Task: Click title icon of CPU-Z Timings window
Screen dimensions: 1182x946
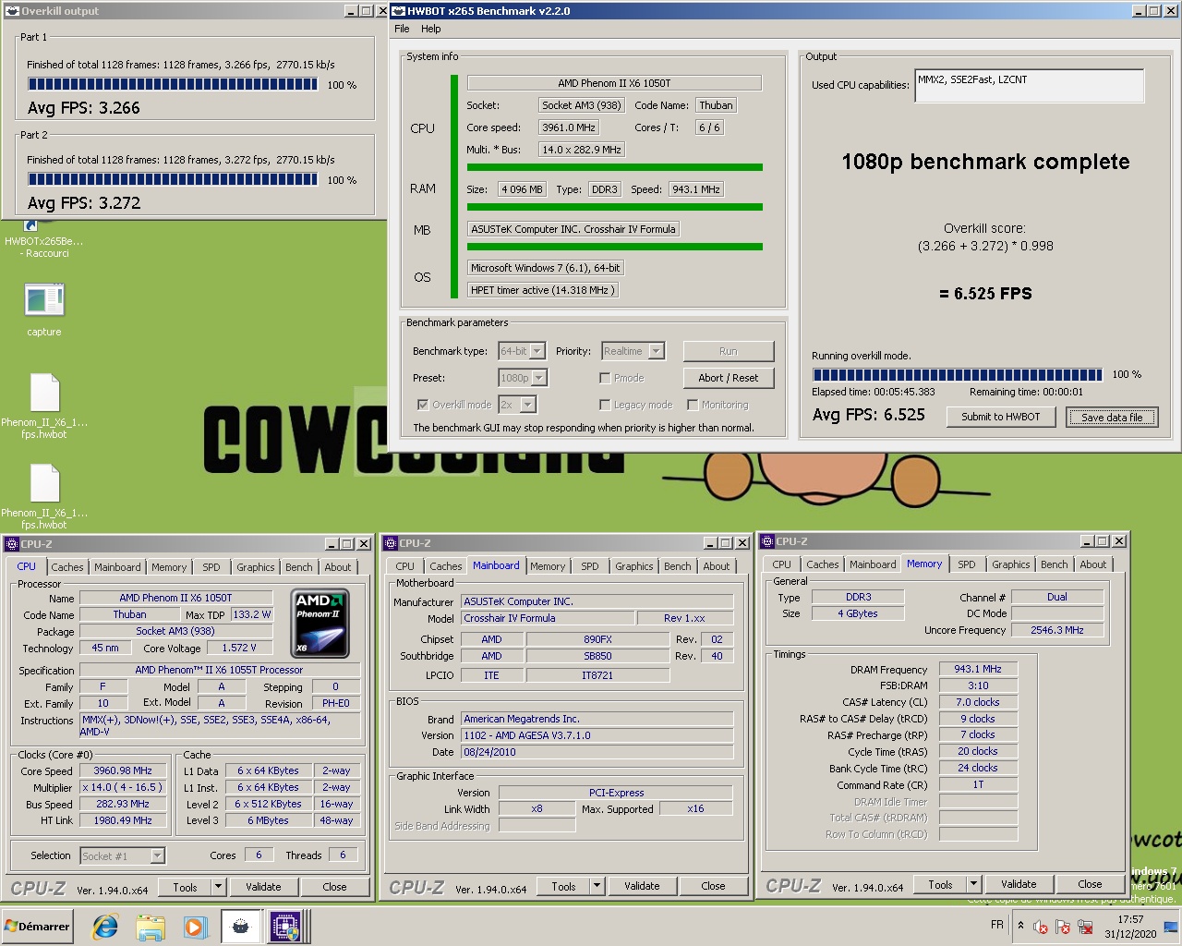Action: coord(767,541)
